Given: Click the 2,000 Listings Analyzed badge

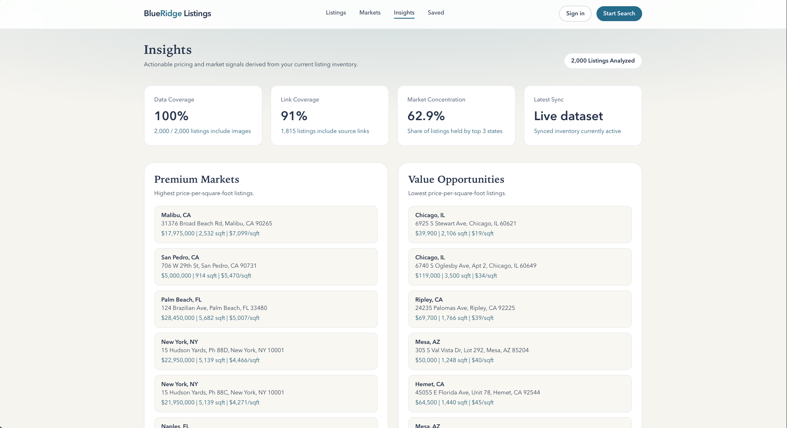Looking at the screenshot, I should pos(603,60).
